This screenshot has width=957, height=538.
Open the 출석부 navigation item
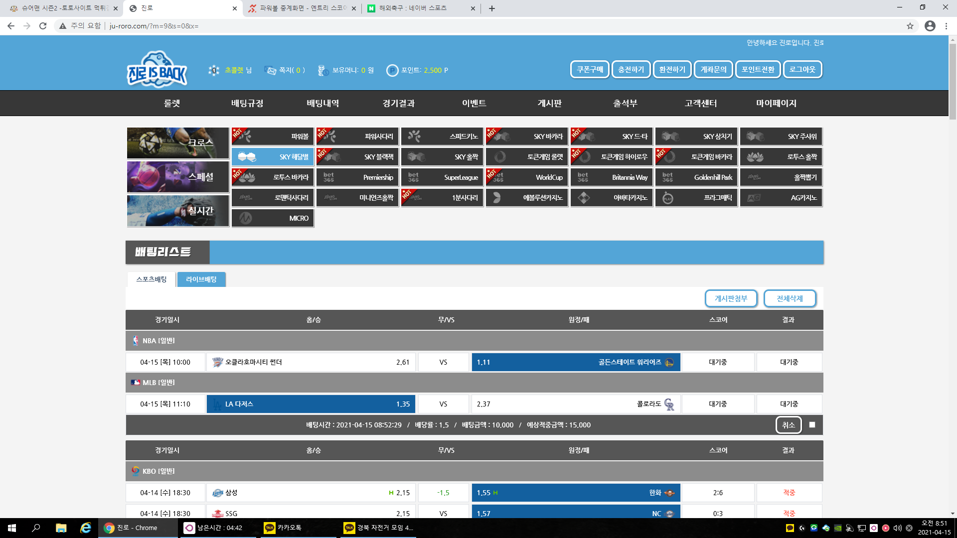coord(625,103)
